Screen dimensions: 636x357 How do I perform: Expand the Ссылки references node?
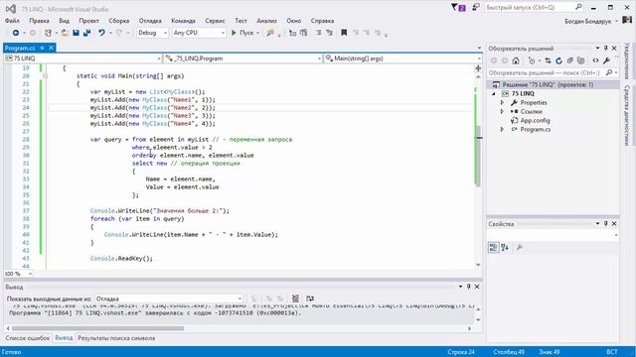[502, 111]
